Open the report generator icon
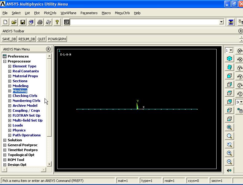243x185 pixels. coord(48,22)
